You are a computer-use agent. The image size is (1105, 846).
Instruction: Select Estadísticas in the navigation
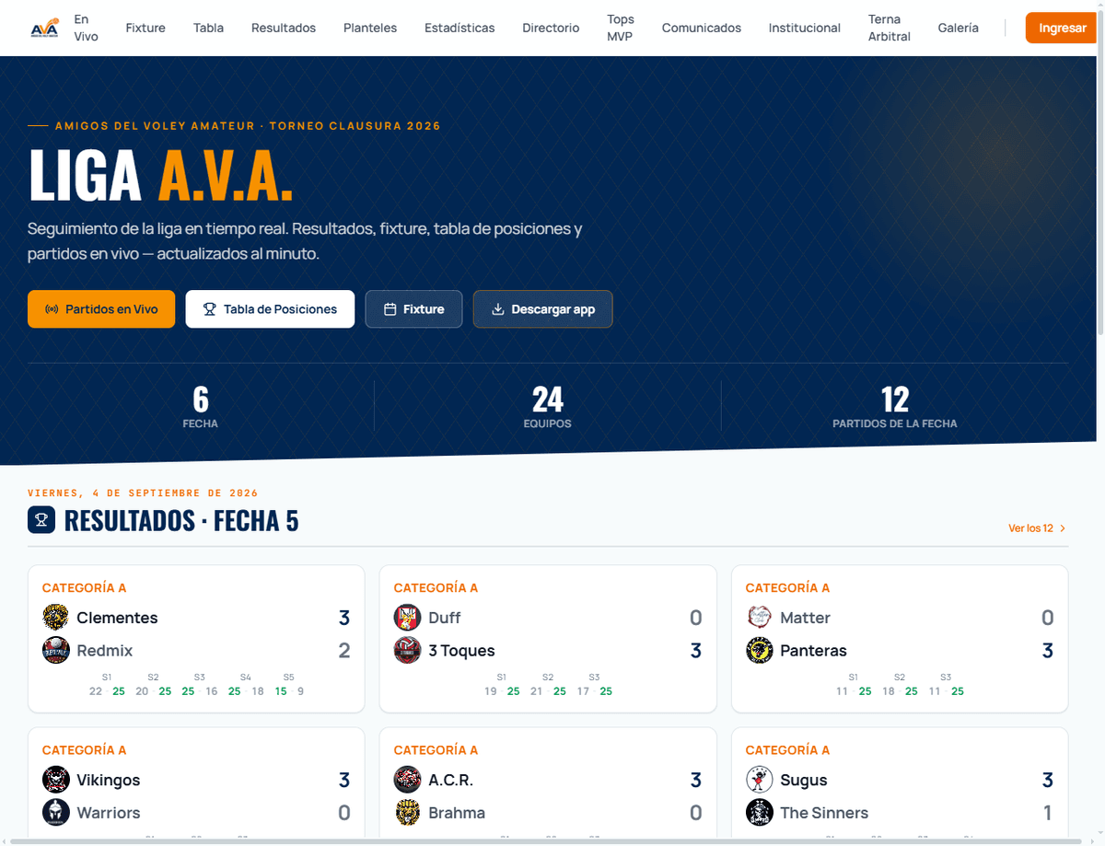coord(459,28)
